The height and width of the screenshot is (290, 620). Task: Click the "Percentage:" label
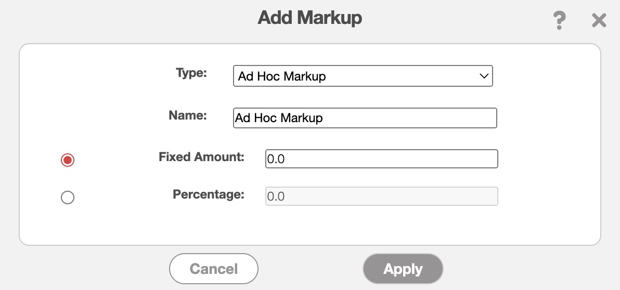(x=208, y=194)
